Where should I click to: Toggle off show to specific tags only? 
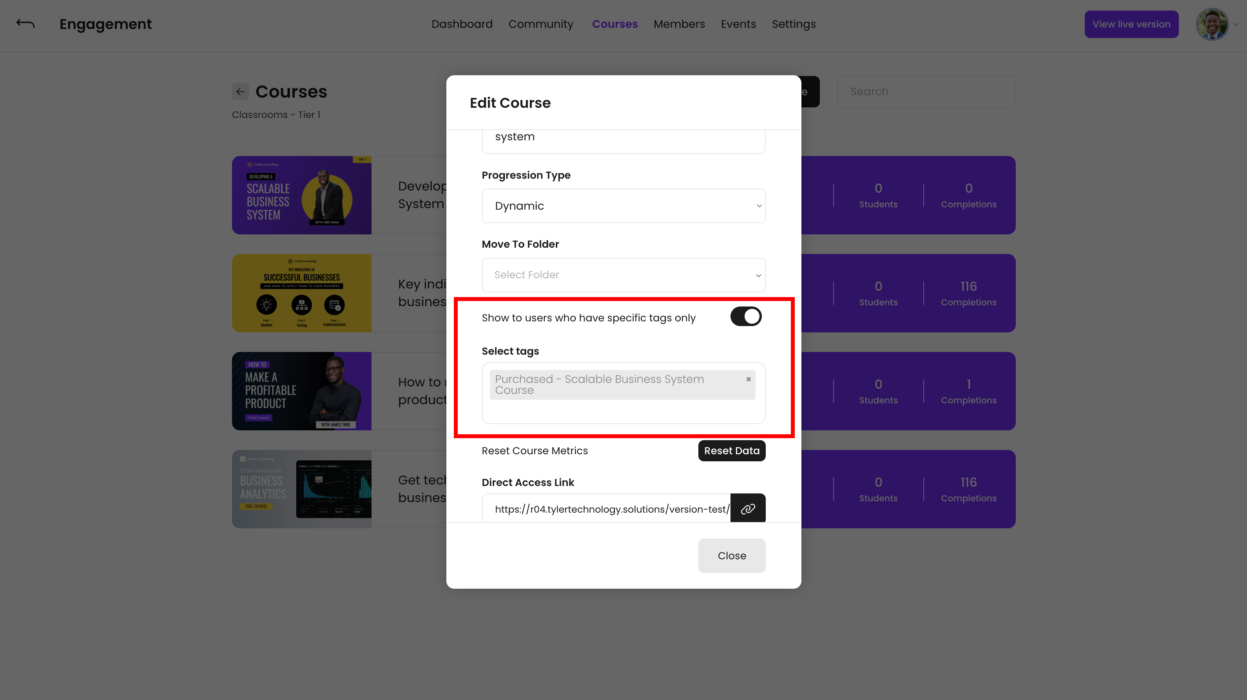click(745, 317)
